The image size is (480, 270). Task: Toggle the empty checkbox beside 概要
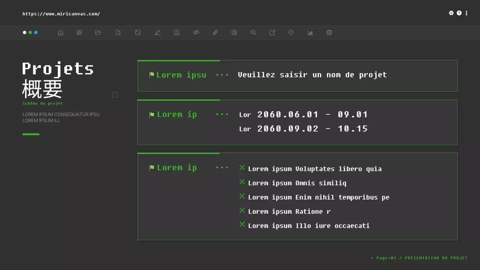pyautogui.click(x=115, y=94)
